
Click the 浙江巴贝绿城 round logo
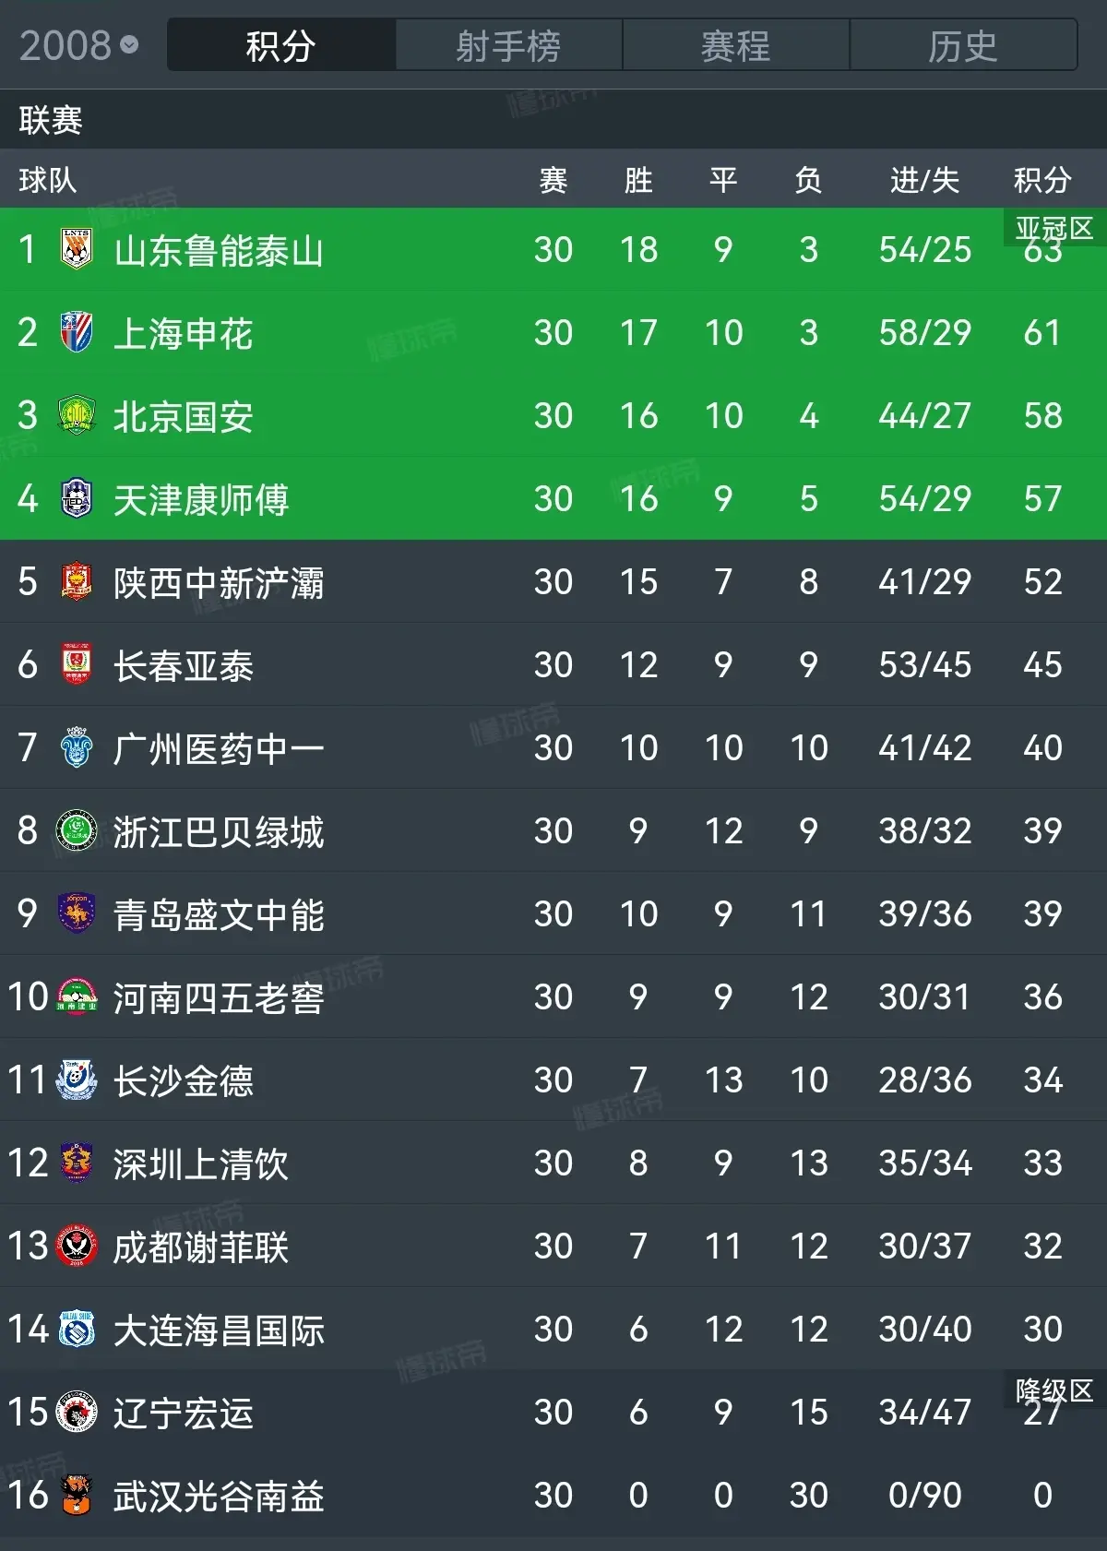[x=77, y=830]
